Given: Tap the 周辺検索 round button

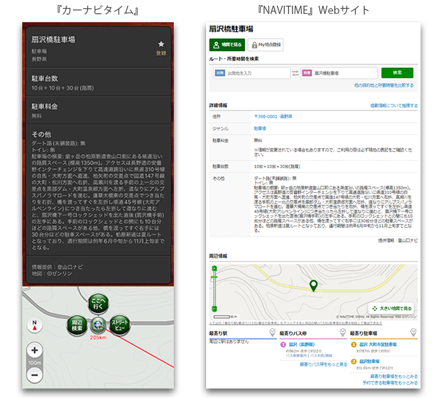Looking at the screenshot, I should [77, 325].
